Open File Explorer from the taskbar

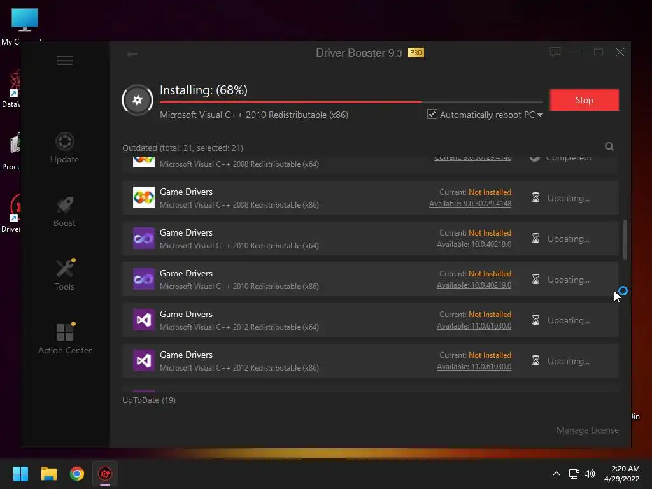(x=48, y=474)
